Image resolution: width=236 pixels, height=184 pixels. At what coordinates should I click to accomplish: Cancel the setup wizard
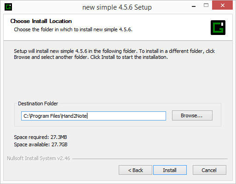point(209,170)
